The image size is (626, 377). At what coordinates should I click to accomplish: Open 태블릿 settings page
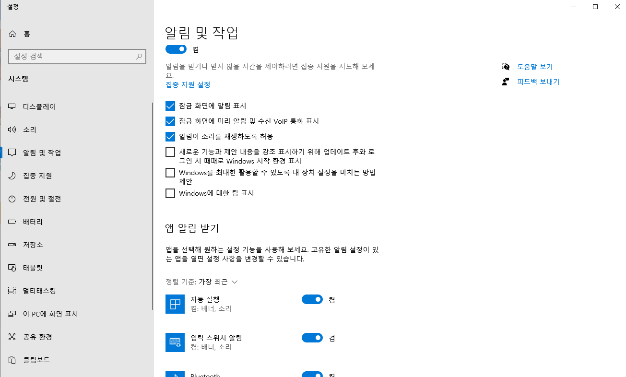point(77,268)
